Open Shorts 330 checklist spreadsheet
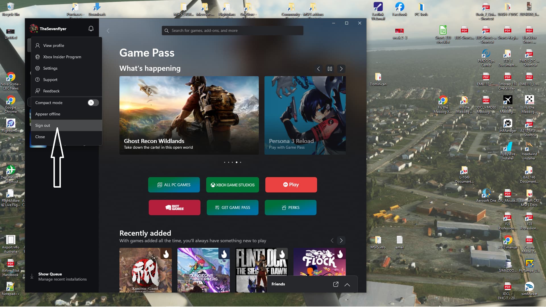Image resolution: width=546 pixels, height=307 pixels. tap(443, 35)
